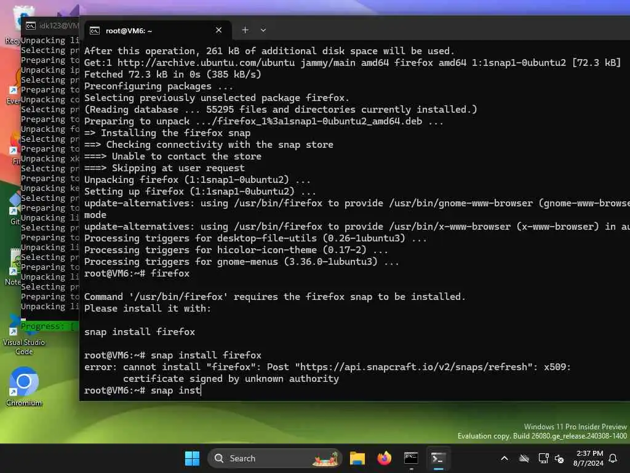Click the Git desktop shortcut
This screenshot has height=473, width=630.
coord(15,209)
